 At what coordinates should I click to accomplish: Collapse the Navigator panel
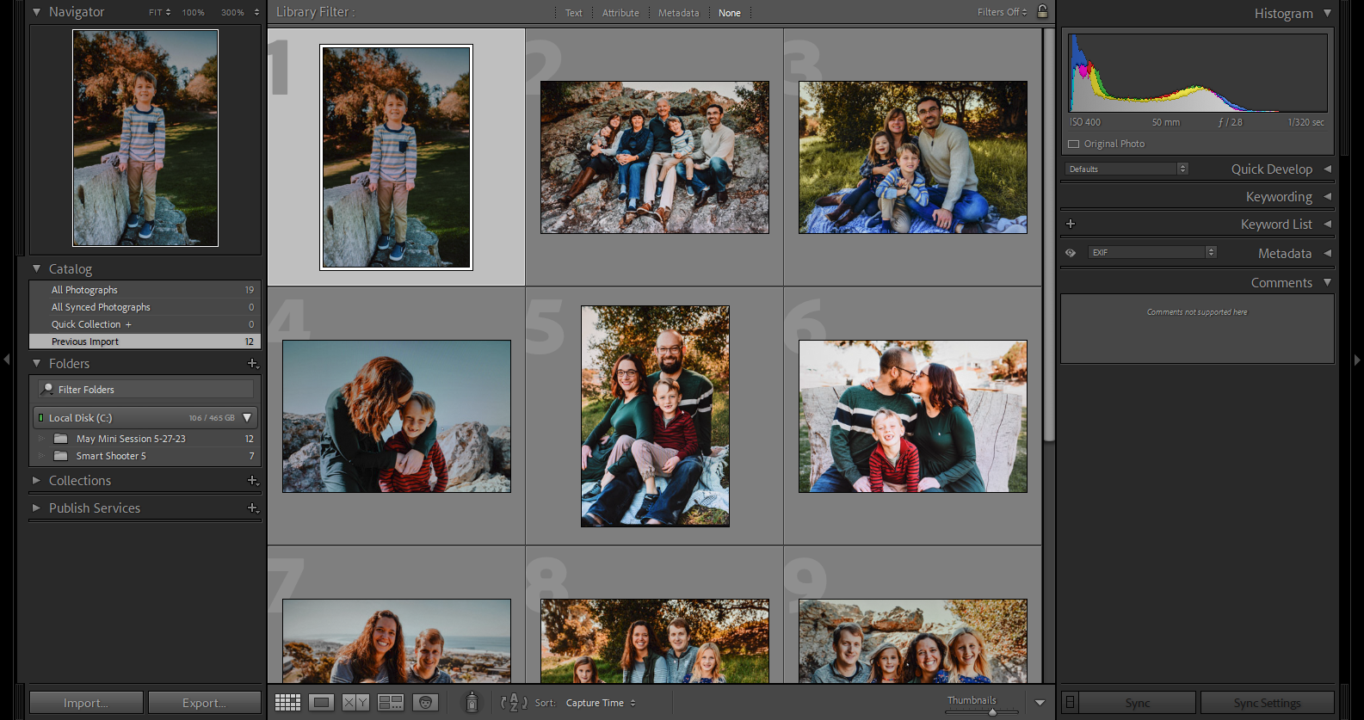(x=37, y=12)
